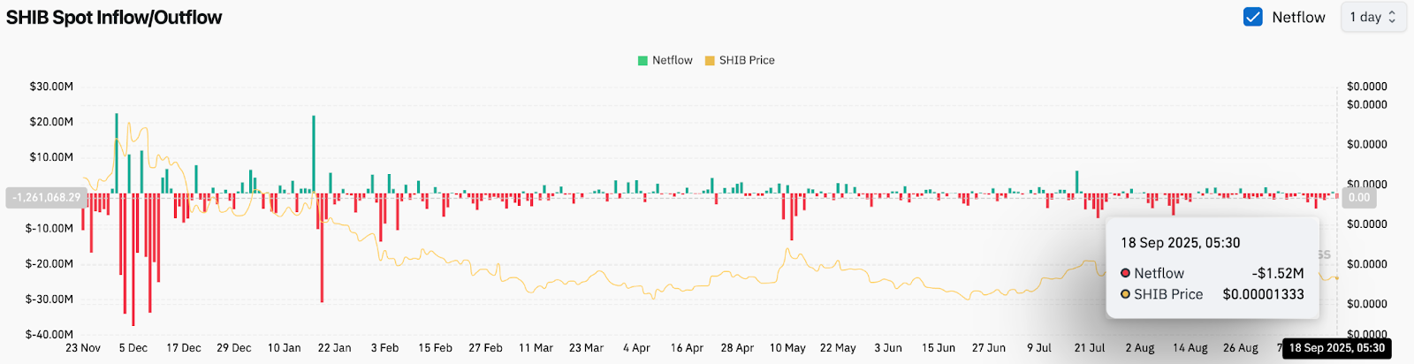This screenshot has width=1414, height=364.
Task: Click the long red outflow bar near 22 Jan
Action: pos(322,247)
